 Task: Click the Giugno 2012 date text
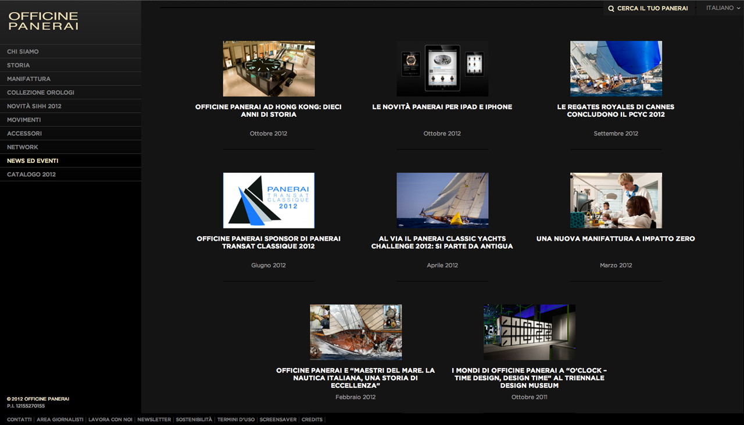point(269,266)
